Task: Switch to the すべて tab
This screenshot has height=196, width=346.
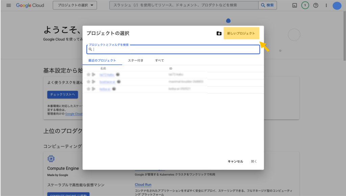Action: tap(159, 60)
